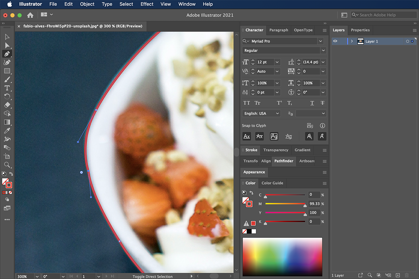
Task: Select the Rotate tool
Action: [x=7, y=96]
